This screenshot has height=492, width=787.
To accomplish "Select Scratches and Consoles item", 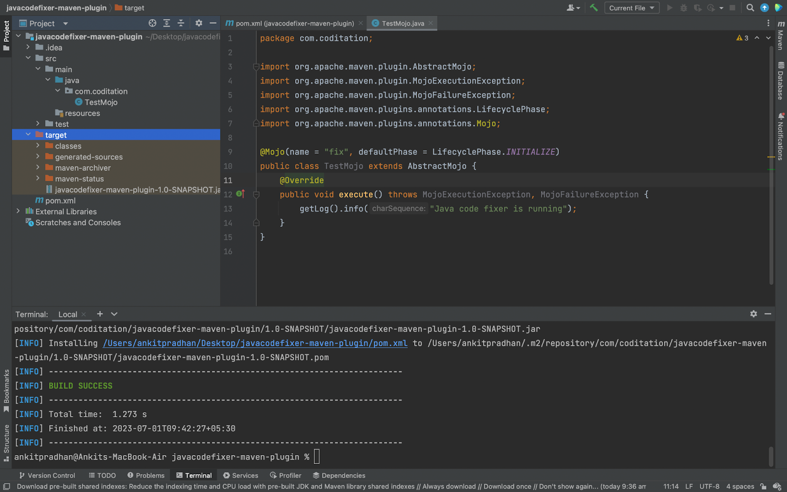I will [x=73, y=222].
